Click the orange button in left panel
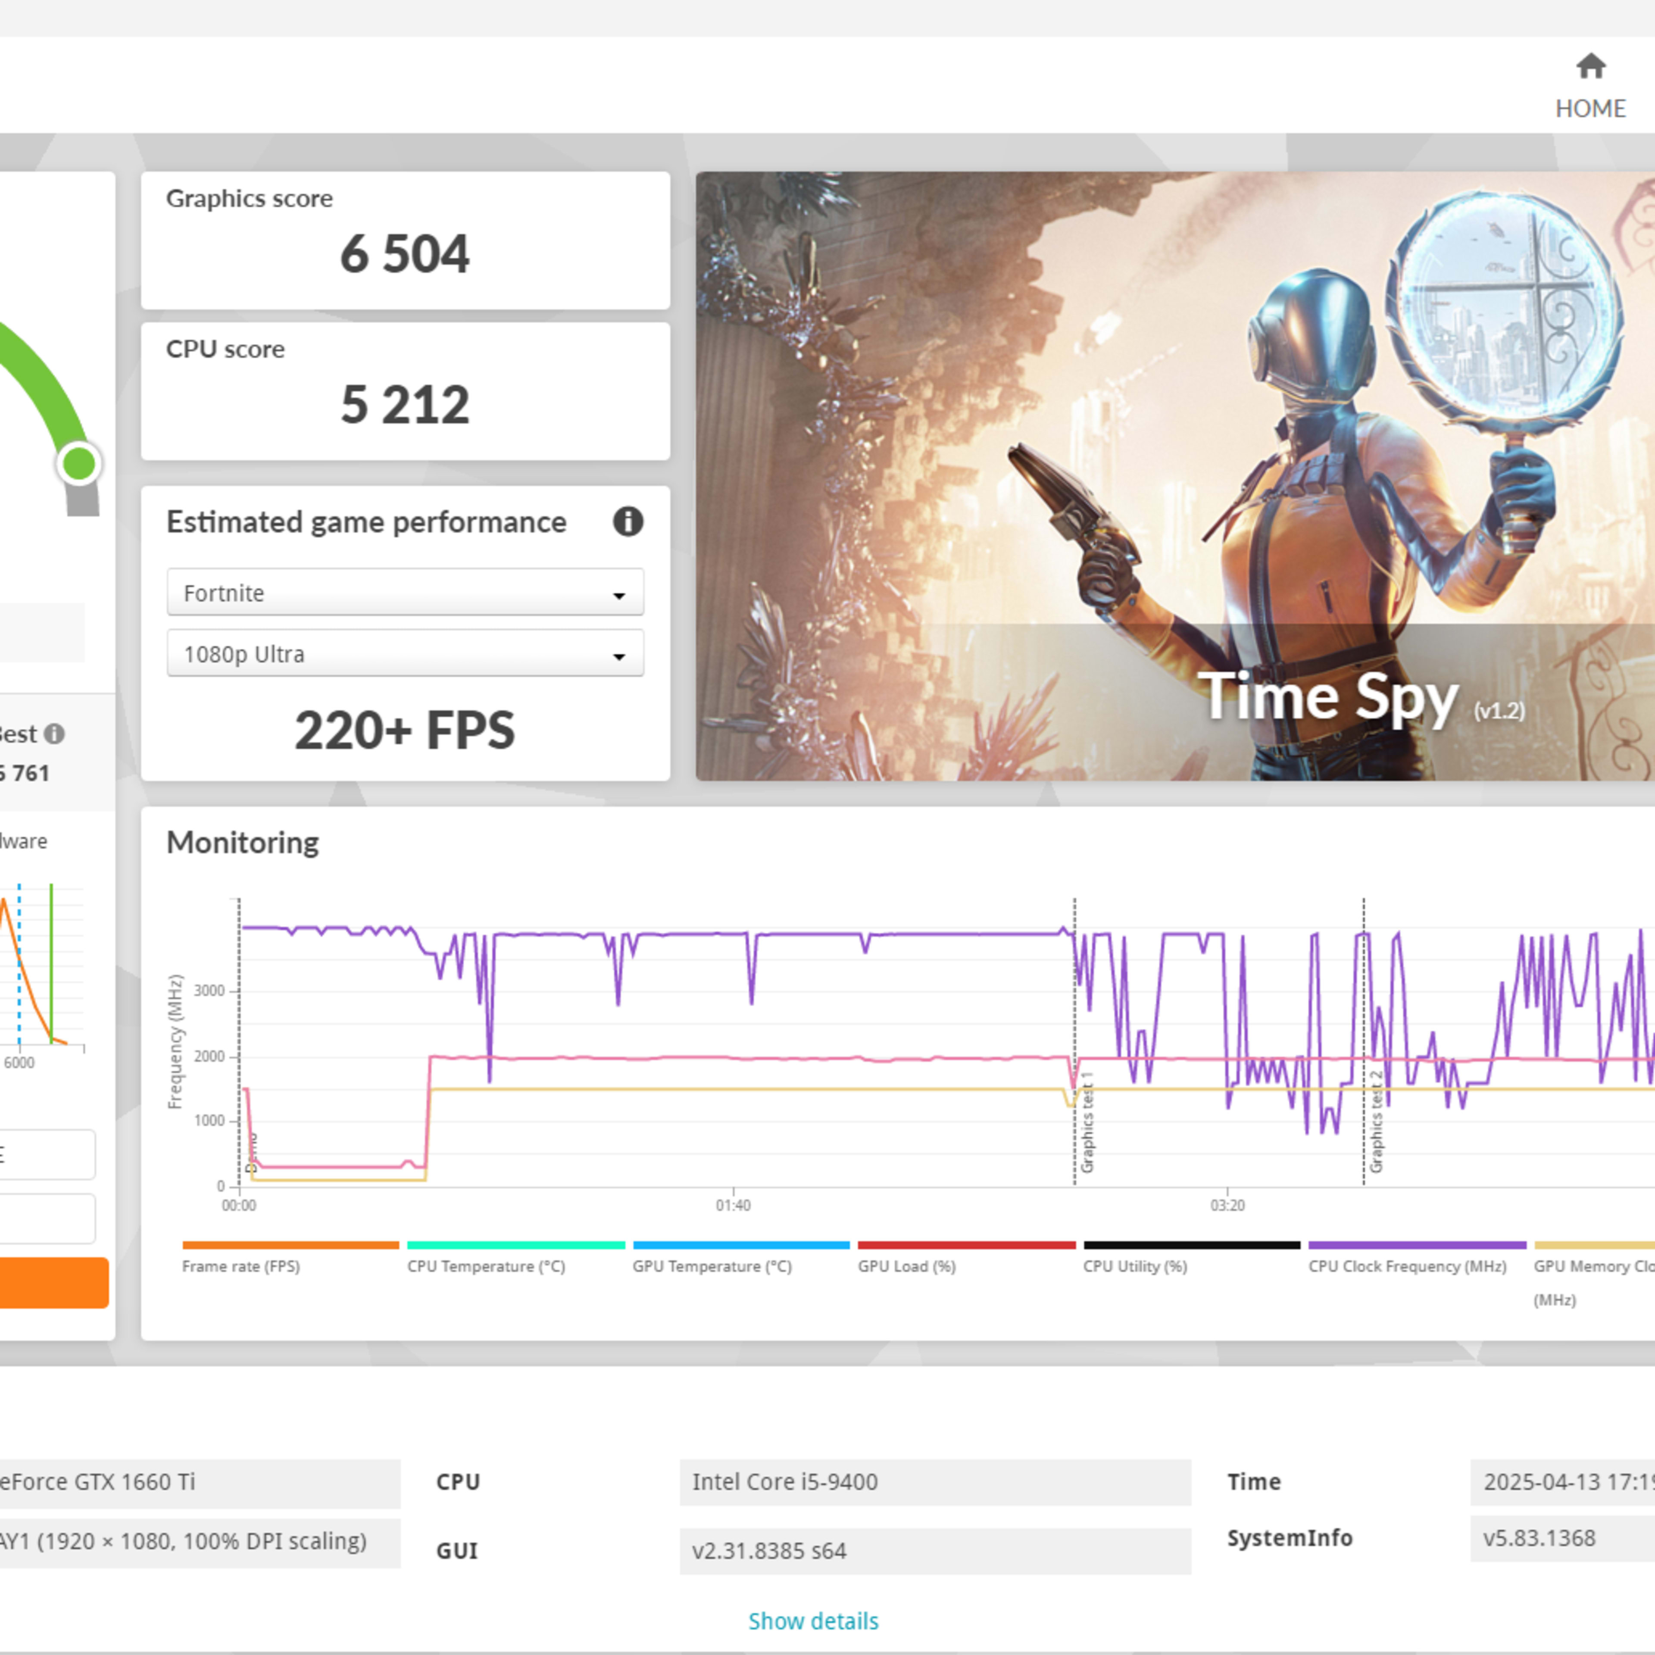Screen dimensions: 1655x1655 click(x=53, y=1282)
